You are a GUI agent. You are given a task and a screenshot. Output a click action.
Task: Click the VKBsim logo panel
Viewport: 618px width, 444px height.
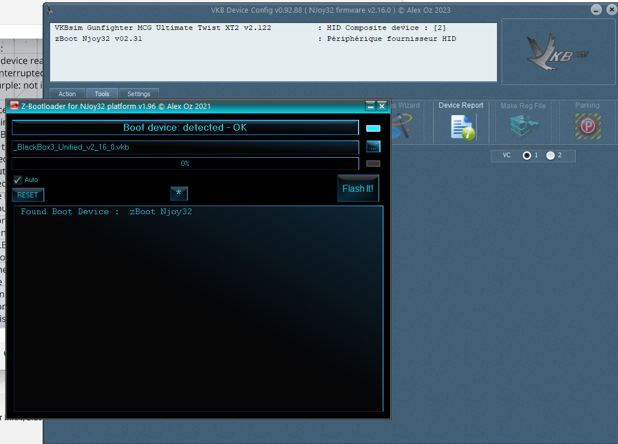coord(558,52)
